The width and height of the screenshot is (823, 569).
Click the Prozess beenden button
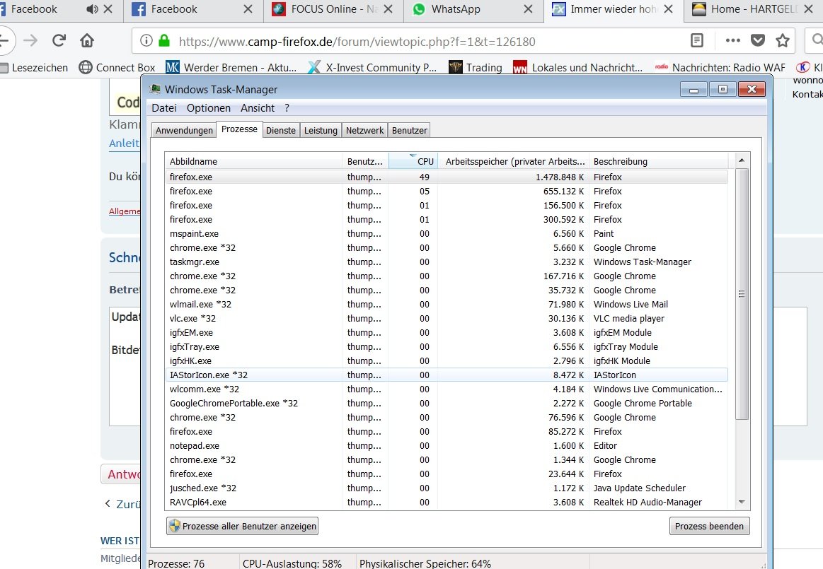709,526
